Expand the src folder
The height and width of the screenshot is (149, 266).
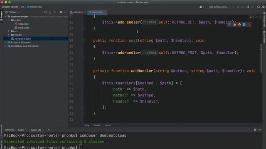(x=8, y=31)
